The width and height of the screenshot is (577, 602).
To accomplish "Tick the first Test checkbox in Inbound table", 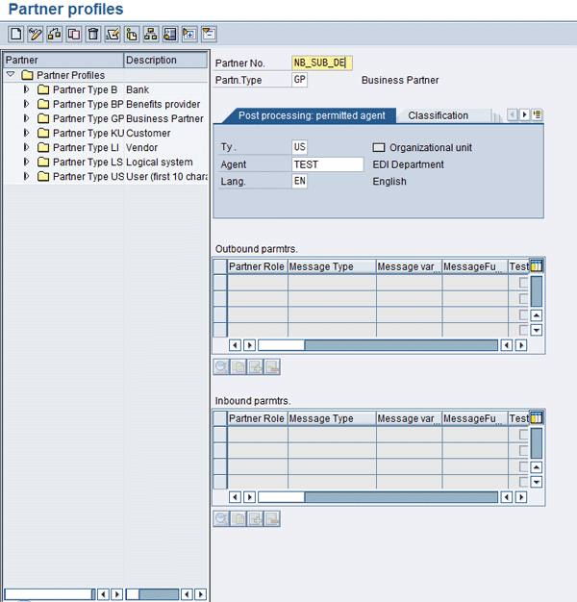I will point(523,435).
